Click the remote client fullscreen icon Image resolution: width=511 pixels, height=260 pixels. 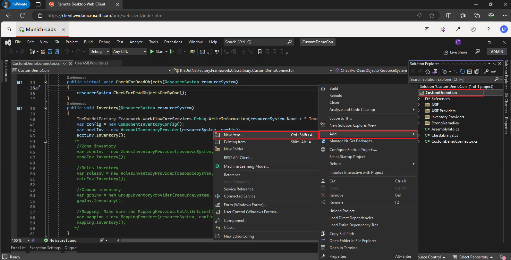458,29
